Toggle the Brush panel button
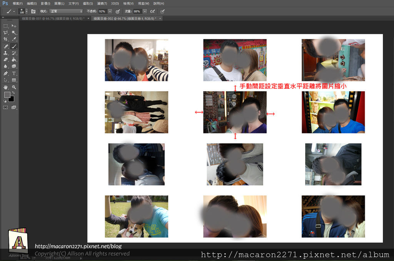394x261 pixels. (x=33, y=11)
